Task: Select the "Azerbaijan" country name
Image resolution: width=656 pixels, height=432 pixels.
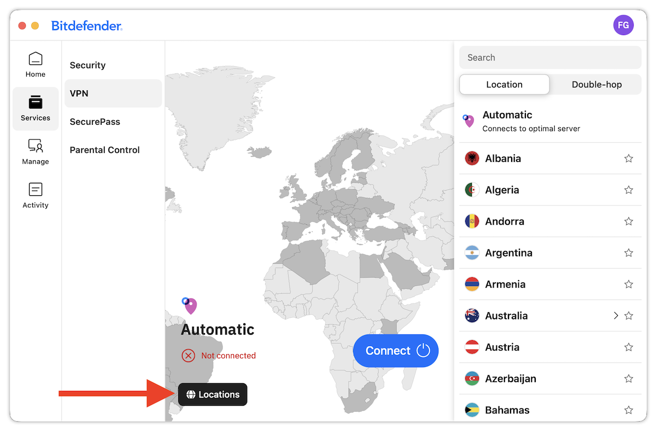Action: [511, 378]
